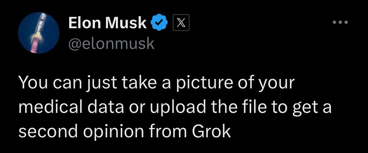Open the three-dot more options menu

pos(341,23)
